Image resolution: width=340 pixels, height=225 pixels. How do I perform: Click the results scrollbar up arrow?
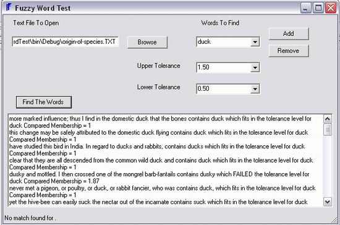point(327,119)
